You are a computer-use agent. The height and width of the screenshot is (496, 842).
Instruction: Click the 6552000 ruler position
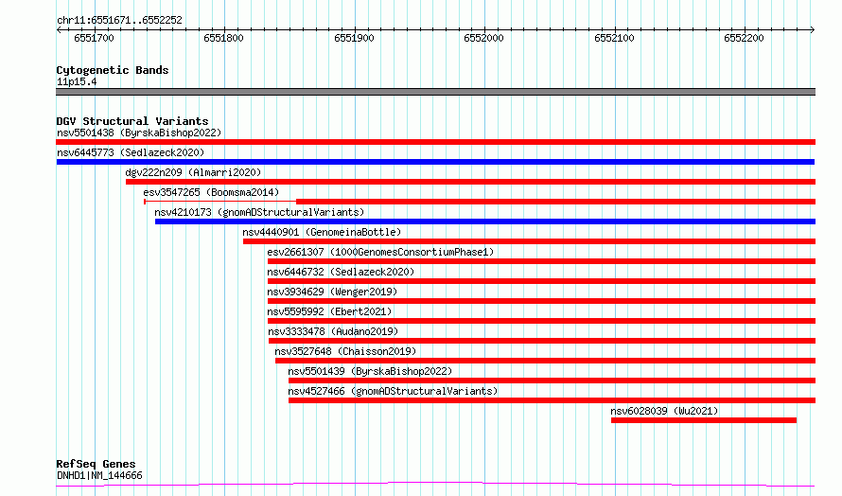(483, 38)
